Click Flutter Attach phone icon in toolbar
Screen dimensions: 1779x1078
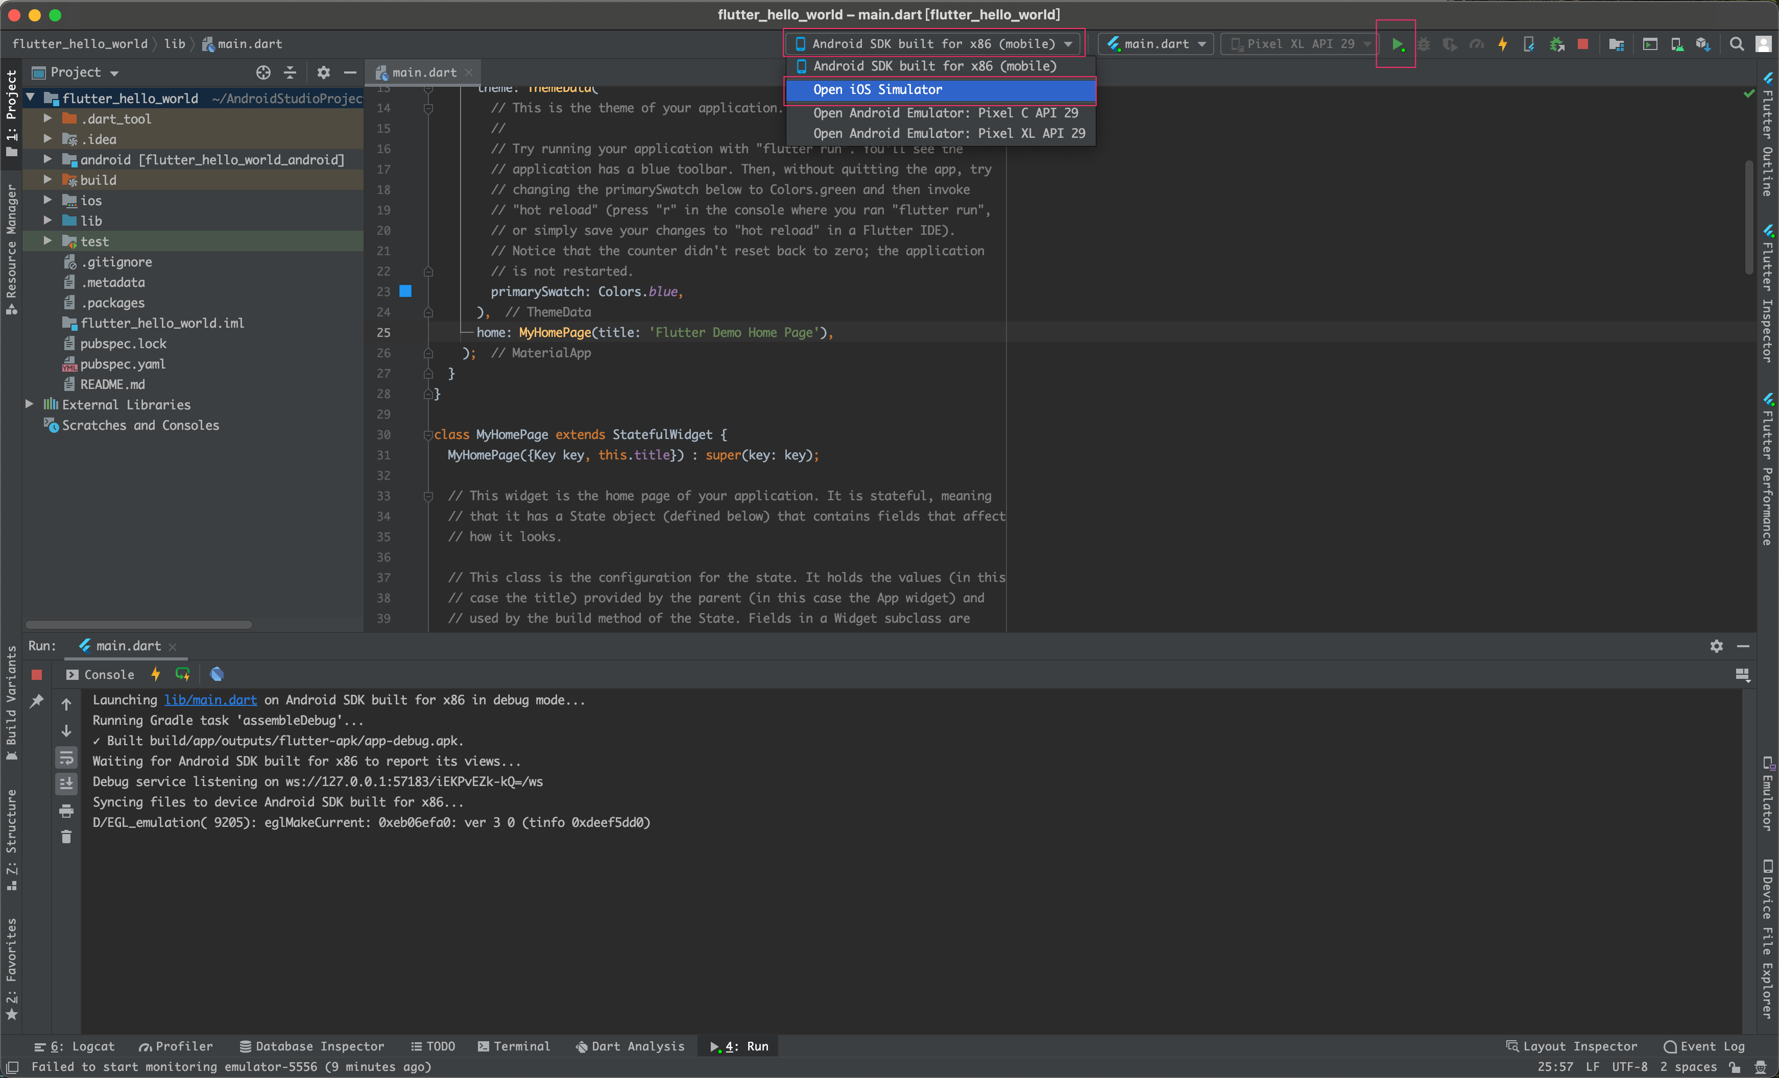point(1528,44)
